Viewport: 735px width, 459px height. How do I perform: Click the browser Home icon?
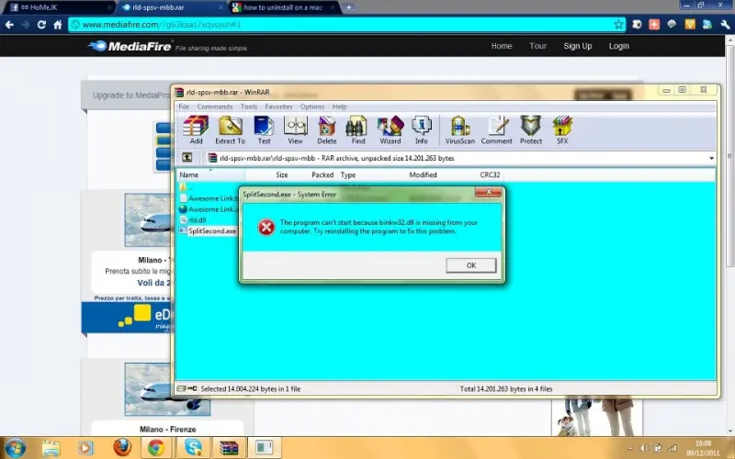point(58,25)
